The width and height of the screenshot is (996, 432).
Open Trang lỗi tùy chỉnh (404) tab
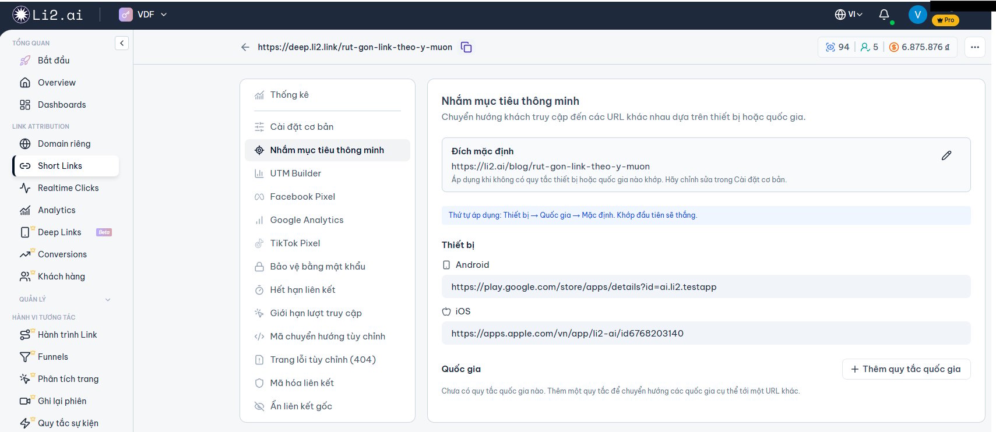[328, 360]
